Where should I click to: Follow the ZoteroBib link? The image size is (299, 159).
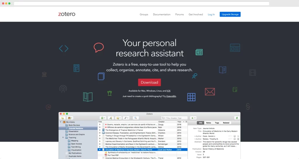click(x=171, y=96)
